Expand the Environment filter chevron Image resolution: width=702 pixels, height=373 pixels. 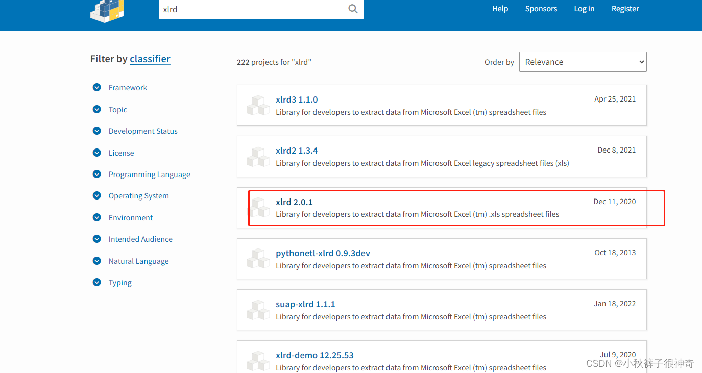tap(97, 217)
